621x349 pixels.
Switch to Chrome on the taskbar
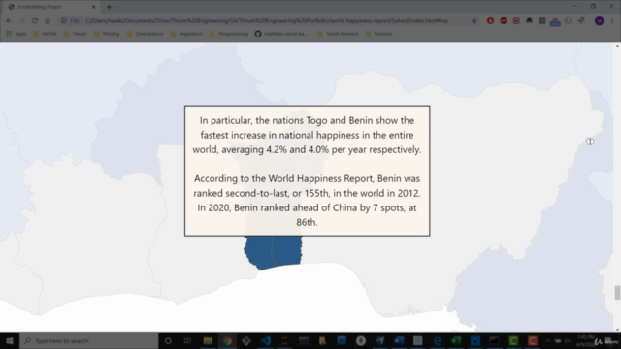pyautogui.click(x=227, y=340)
